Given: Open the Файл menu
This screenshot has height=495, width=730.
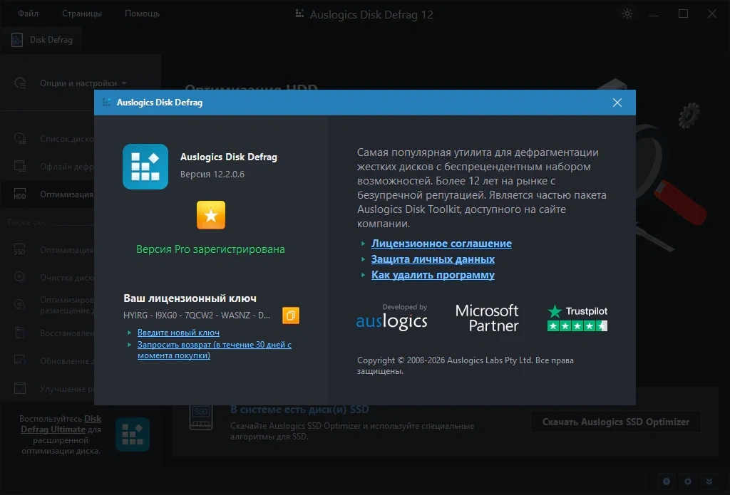Looking at the screenshot, I should tap(28, 14).
